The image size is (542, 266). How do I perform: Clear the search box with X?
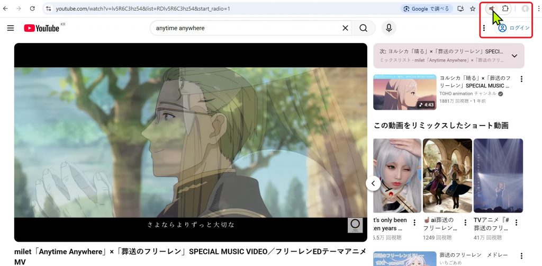click(x=345, y=28)
